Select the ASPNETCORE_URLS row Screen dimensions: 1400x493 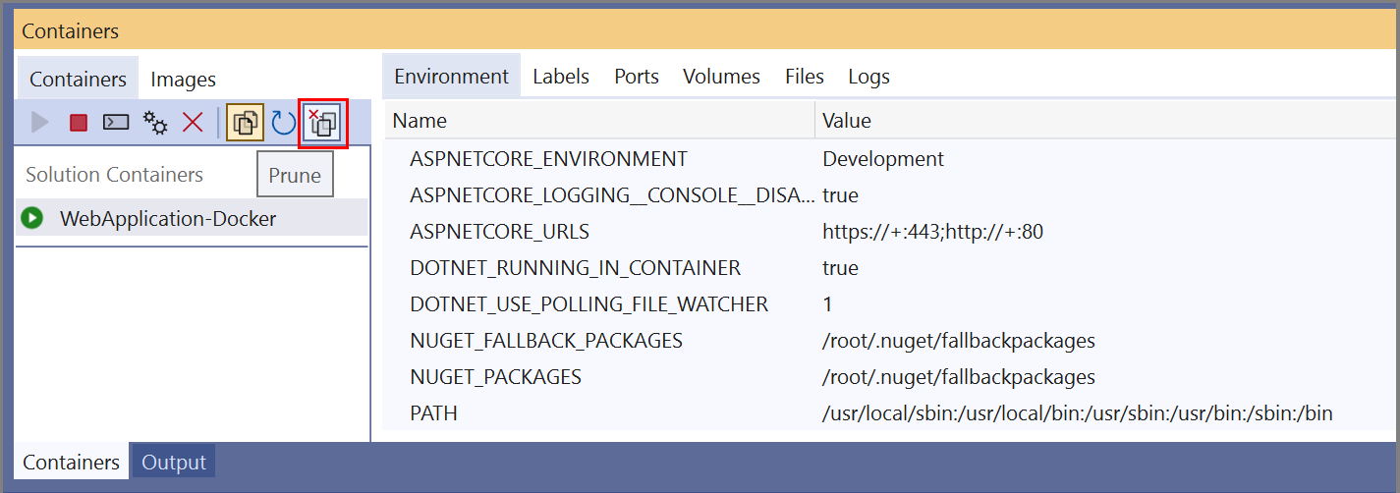(891, 232)
